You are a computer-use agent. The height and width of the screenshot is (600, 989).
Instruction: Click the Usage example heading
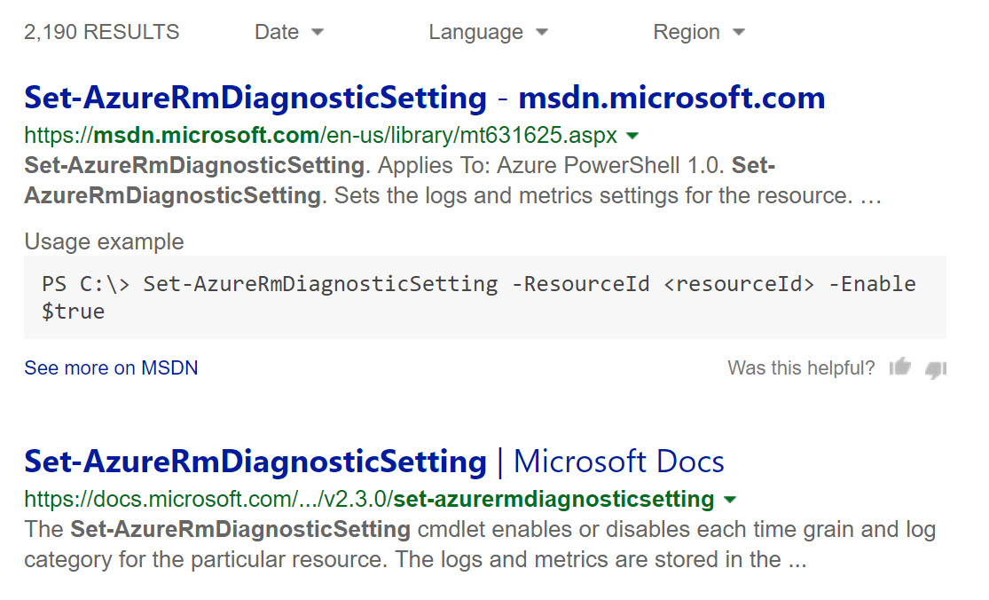click(104, 241)
